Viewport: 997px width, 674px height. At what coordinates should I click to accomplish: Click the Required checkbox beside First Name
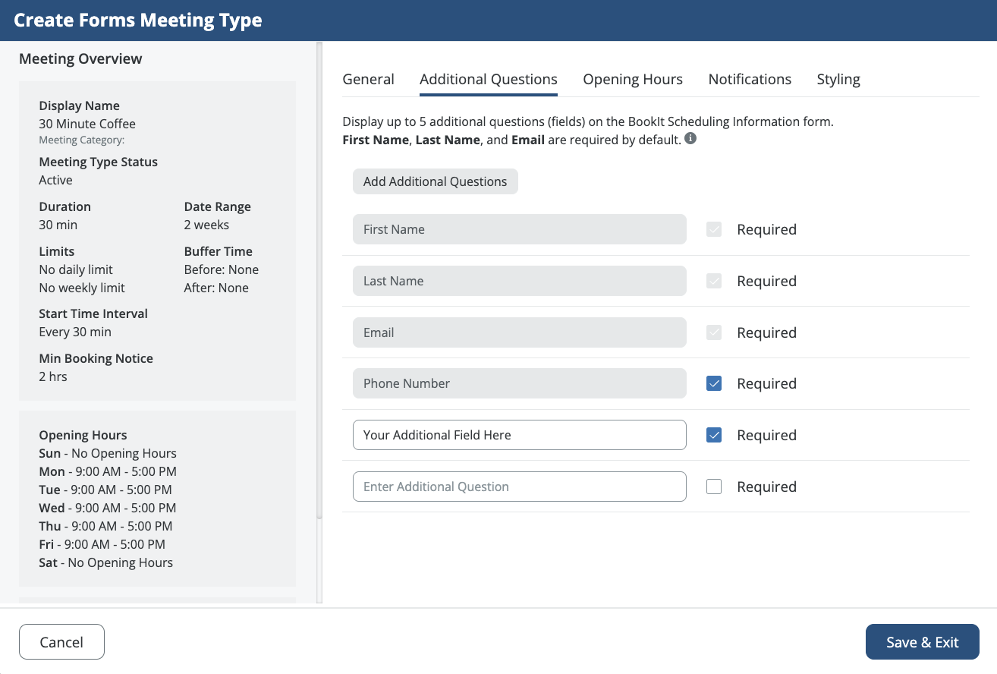[714, 230]
